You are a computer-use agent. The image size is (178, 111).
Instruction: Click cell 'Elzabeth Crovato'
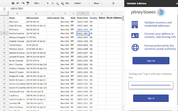[17, 41]
